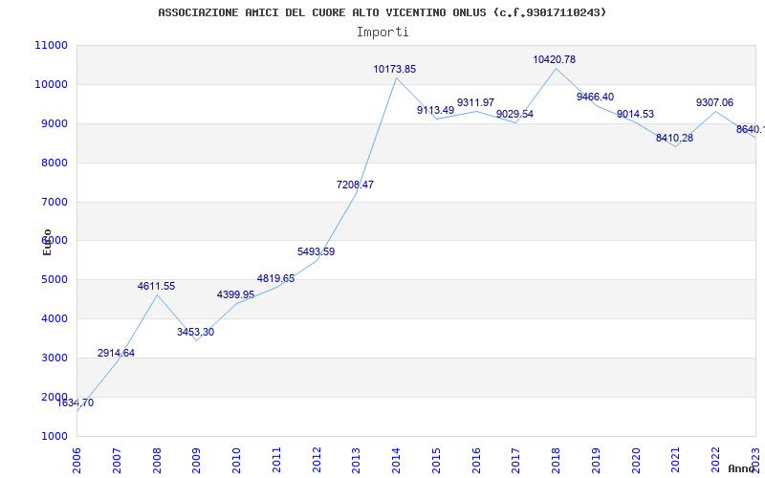Viewport: 765px width, 478px height.
Task: Click the y-axis tick 8000
Action: [54, 163]
